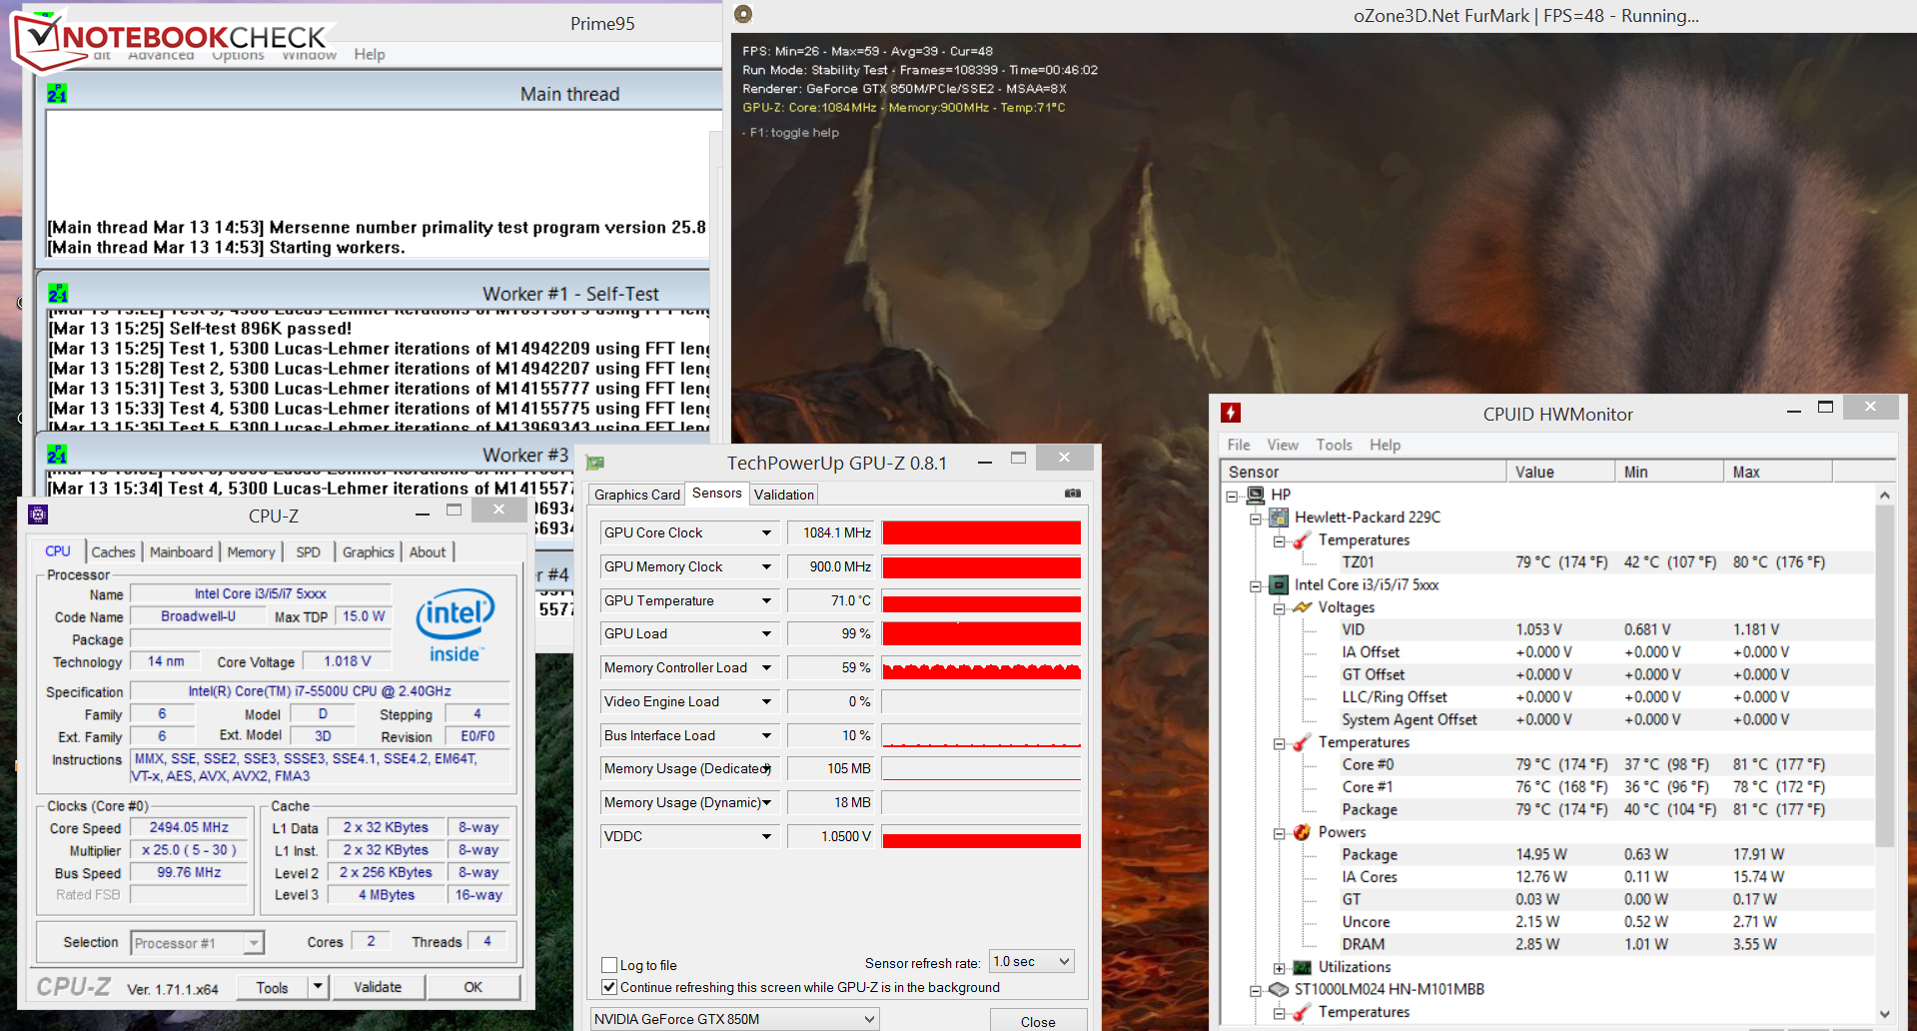Click the Core Speed value 2494.05 MHz
This screenshot has width=1917, height=1031.
(x=189, y=827)
